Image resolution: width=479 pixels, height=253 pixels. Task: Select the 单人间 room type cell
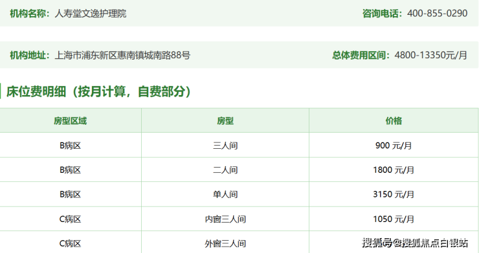225,194
